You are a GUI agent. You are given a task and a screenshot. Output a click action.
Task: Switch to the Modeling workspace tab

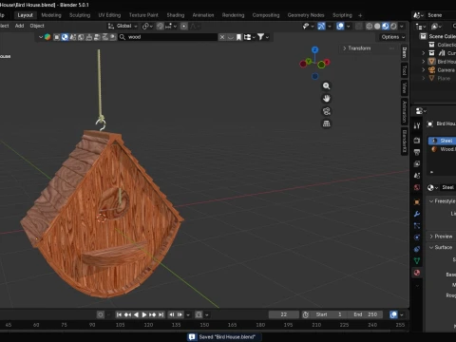pyautogui.click(x=51, y=15)
